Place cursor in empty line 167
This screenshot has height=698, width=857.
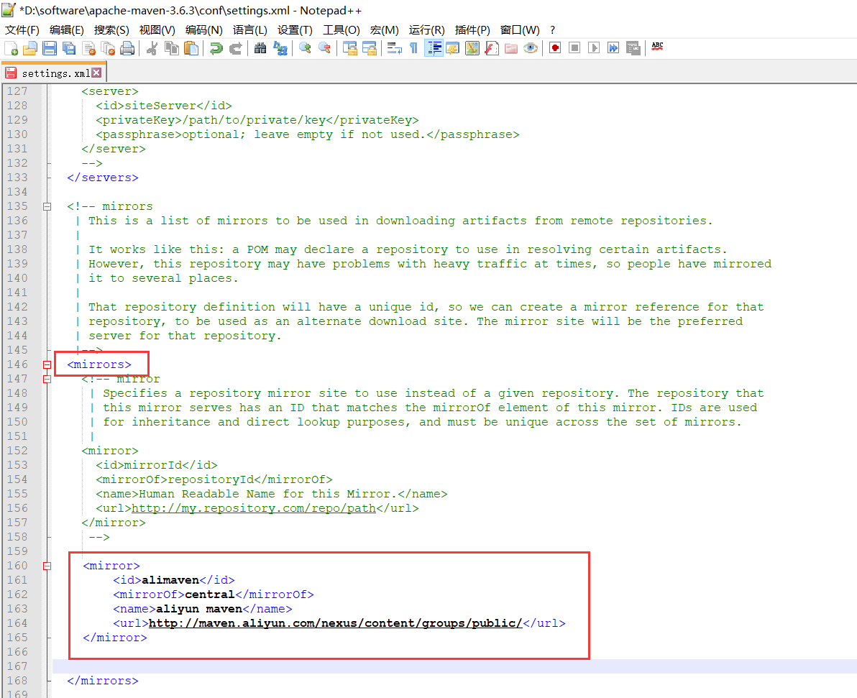[454, 666]
